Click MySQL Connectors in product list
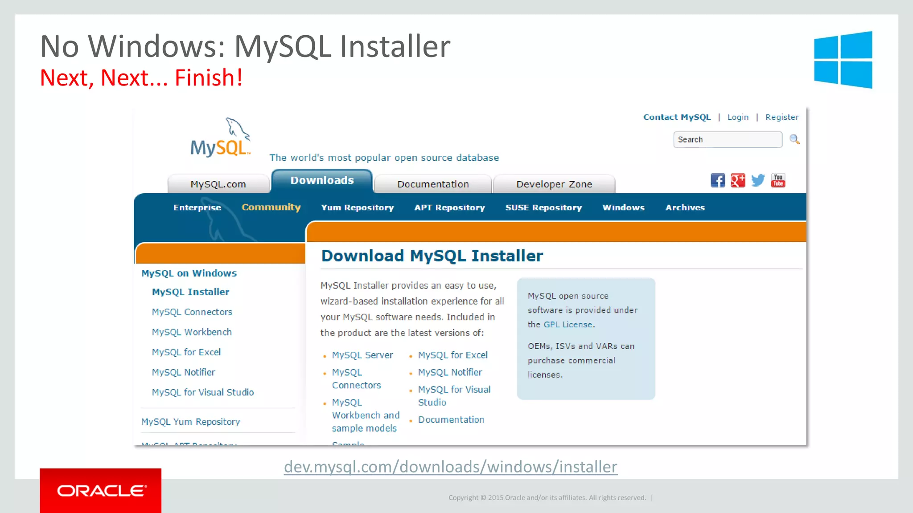This screenshot has height=513, width=913. pyautogui.click(x=356, y=379)
